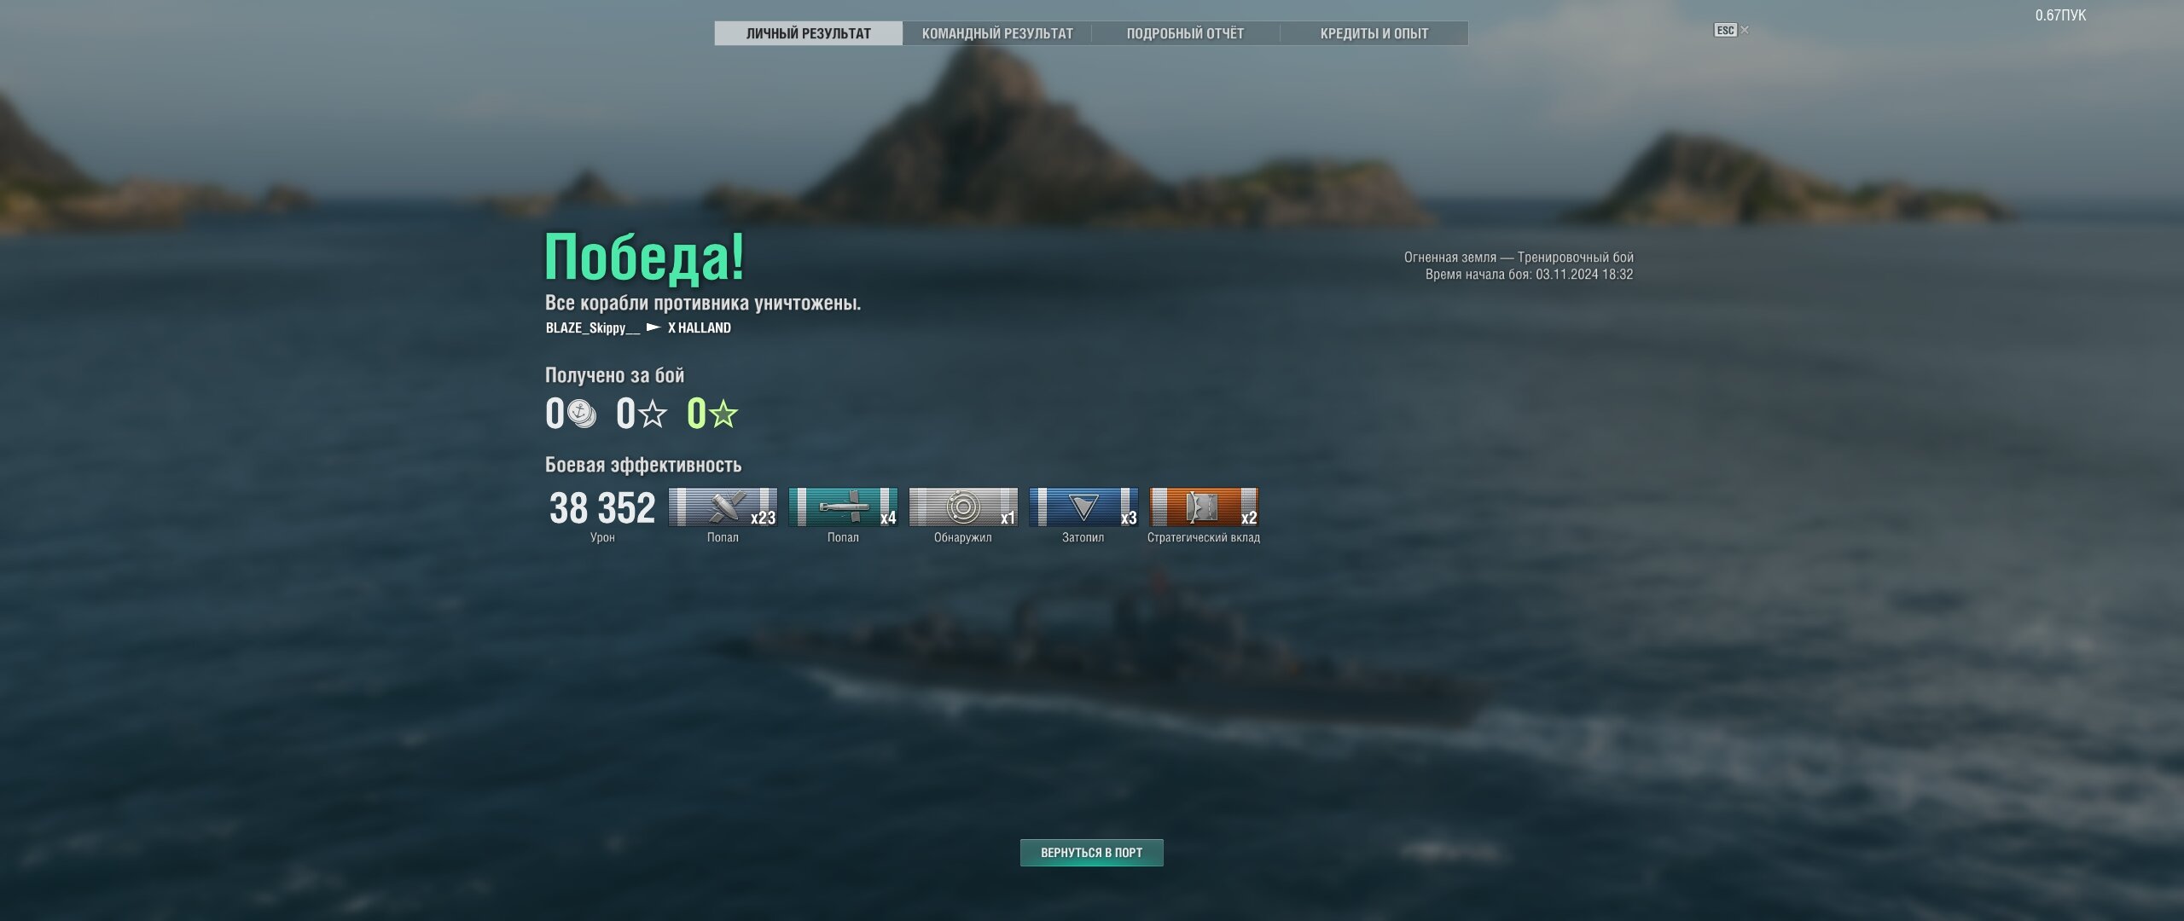This screenshot has width=2184, height=921.
Task: Open the Подробный отчёт tab
Action: coord(1185,33)
